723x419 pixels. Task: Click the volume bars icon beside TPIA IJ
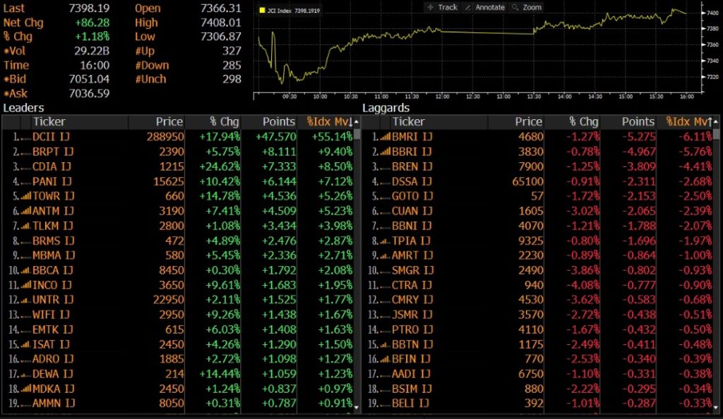tap(385, 241)
